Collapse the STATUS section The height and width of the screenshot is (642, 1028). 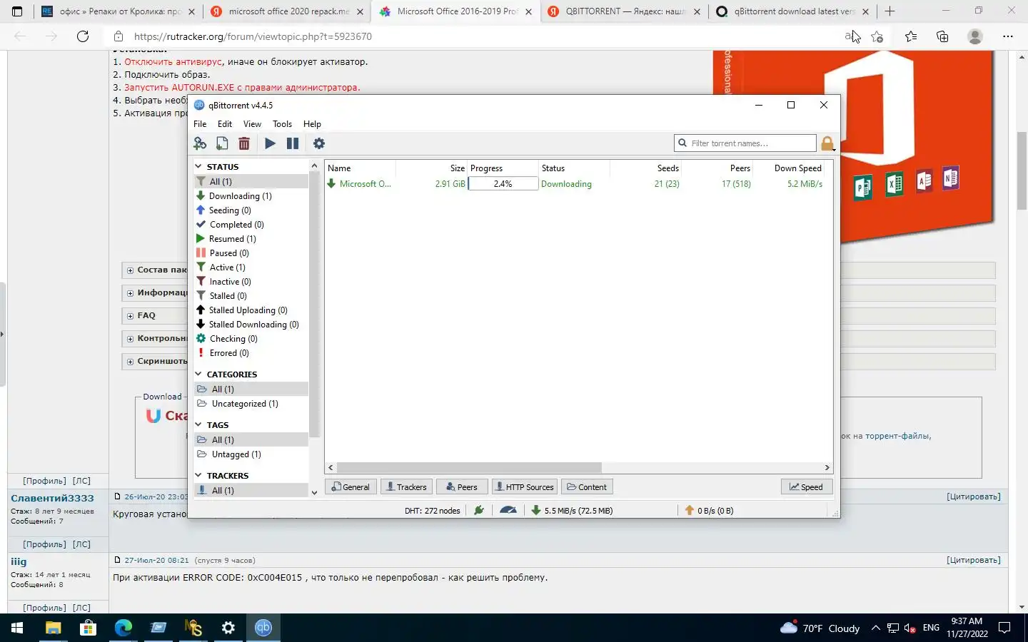(198, 166)
